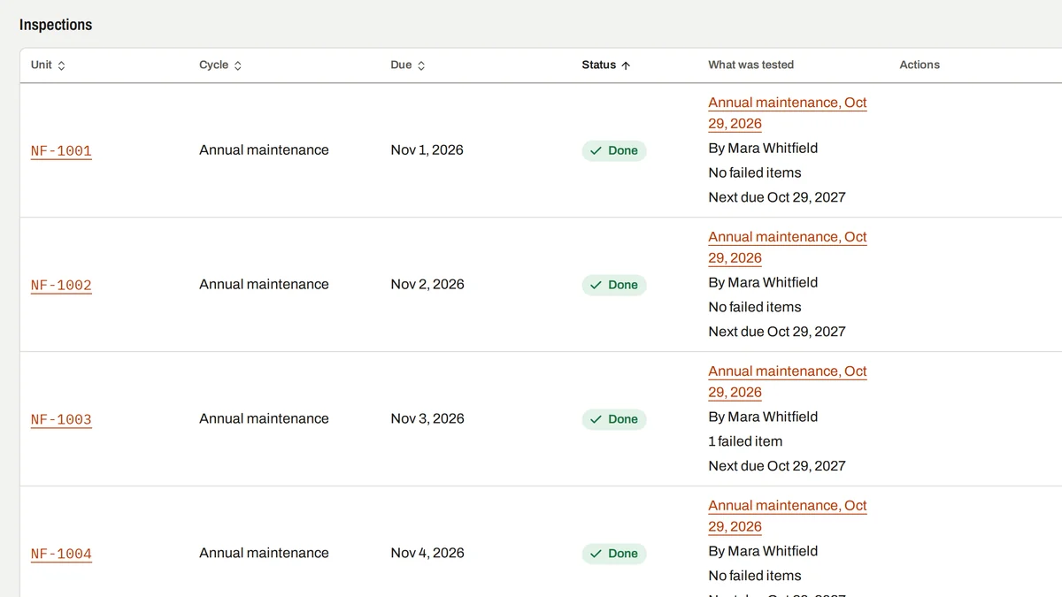Click 'No failed items' in NF-1004 row
The image size is (1062, 597).
(x=755, y=576)
